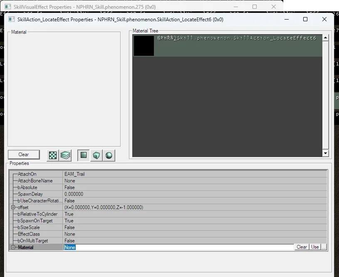Click the EffectClass None value
This screenshot has width=339, height=277.
click(x=69, y=234)
